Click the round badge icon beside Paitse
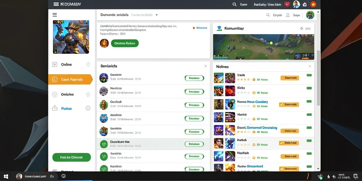This screenshot has height=181, width=362. coord(88,108)
